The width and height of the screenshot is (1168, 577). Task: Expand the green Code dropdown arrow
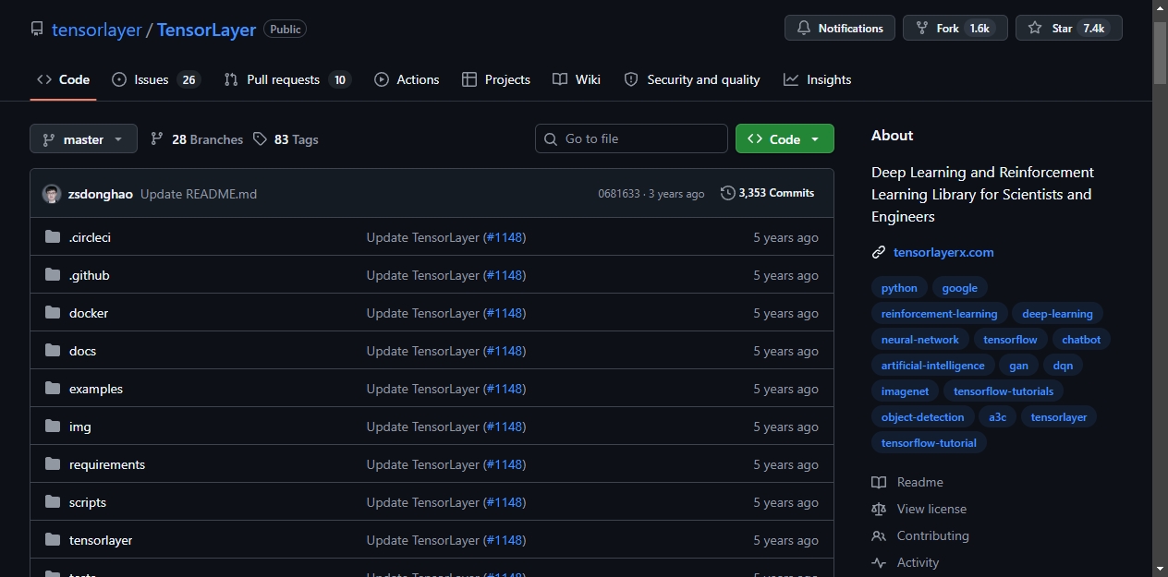(x=815, y=139)
